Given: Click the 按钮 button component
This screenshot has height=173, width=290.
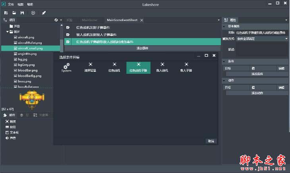Looking at the screenshot, I should 11,127.
